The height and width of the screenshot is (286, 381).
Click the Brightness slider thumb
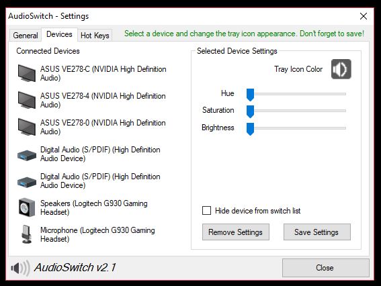[250, 129]
